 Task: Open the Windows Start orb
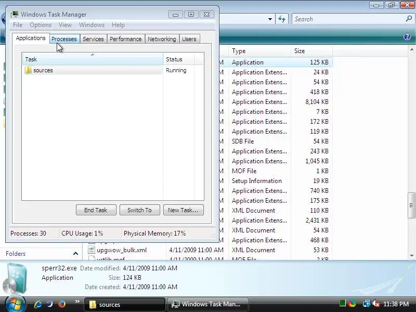coord(15,304)
